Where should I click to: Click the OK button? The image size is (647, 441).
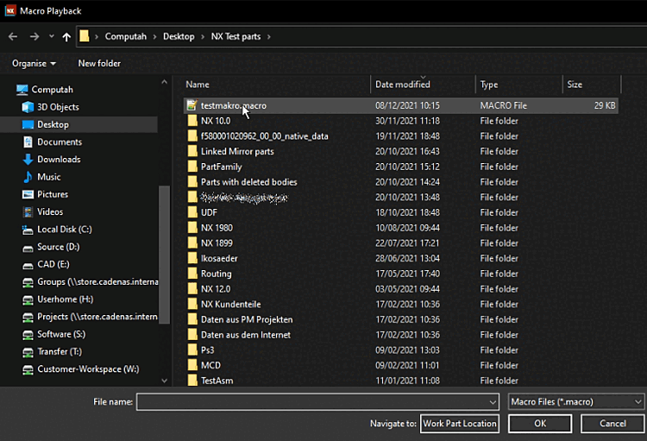pyautogui.click(x=539, y=424)
